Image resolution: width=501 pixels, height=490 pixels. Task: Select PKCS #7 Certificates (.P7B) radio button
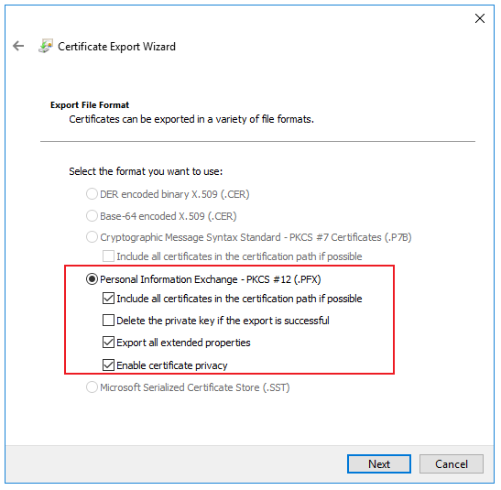pos(92,237)
